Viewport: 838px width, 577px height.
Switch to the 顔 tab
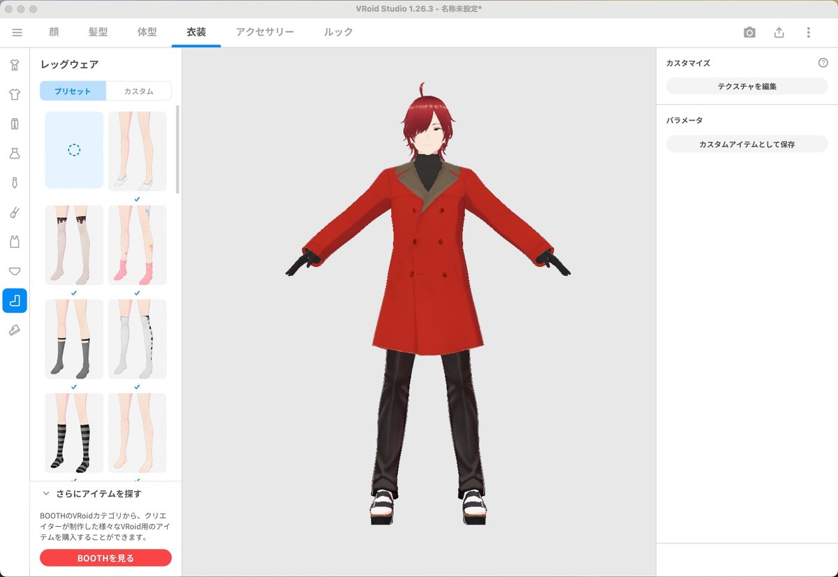[x=53, y=31]
